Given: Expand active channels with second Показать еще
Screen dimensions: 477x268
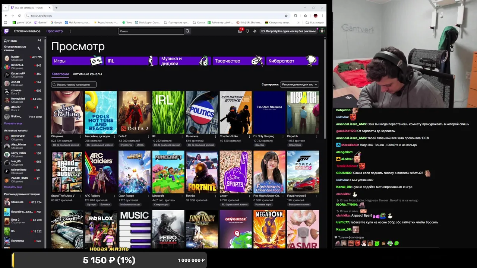Looking at the screenshot, I should (13, 187).
